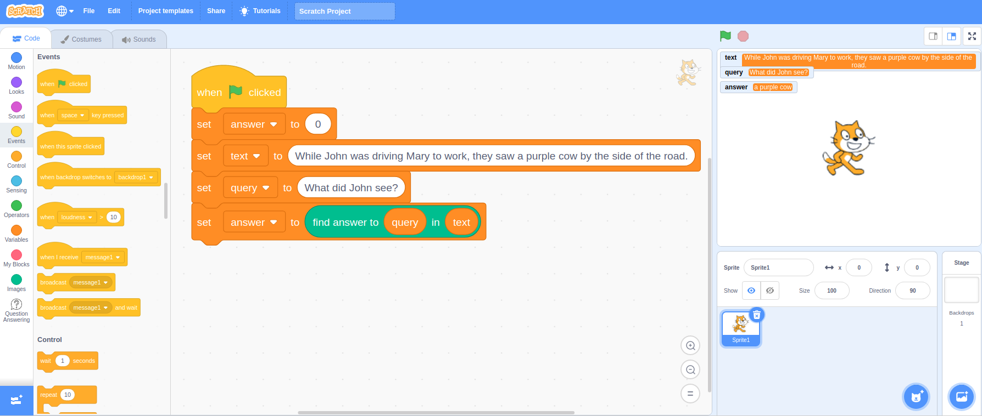Click the sprite x position field

click(x=859, y=267)
